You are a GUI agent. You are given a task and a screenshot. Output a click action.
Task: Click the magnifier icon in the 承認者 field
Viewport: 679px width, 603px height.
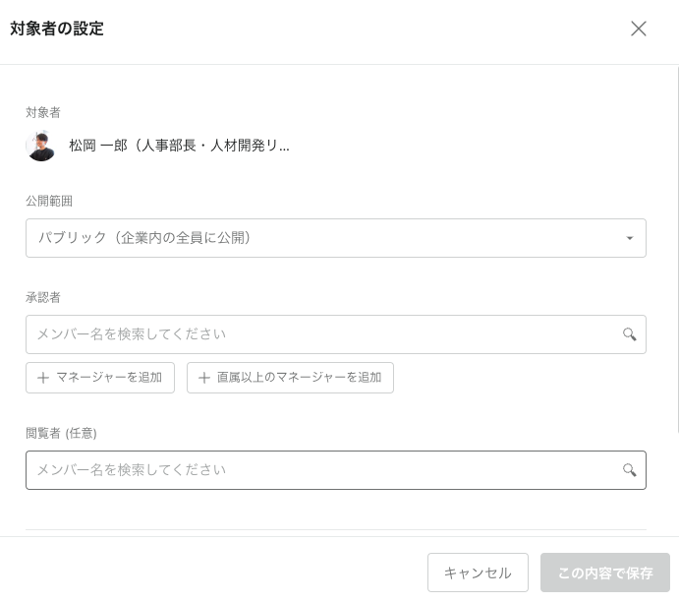tap(629, 334)
